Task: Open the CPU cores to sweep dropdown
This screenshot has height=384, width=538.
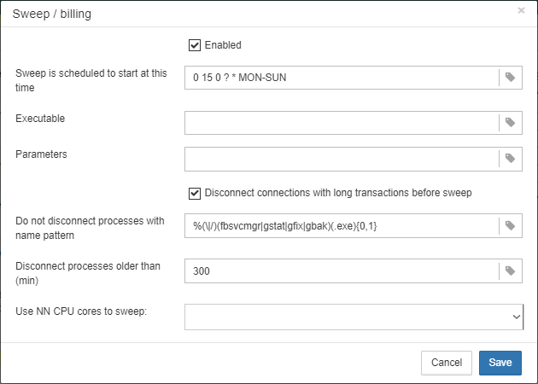Action: (x=354, y=317)
